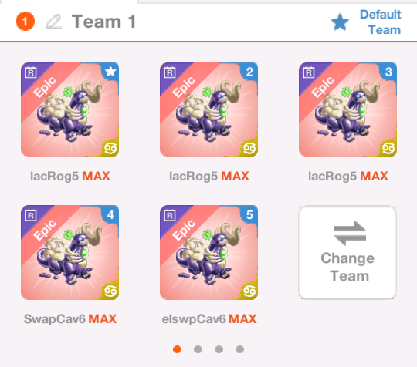Click the Change Team button label
The height and width of the screenshot is (367, 417).
coord(348,267)
